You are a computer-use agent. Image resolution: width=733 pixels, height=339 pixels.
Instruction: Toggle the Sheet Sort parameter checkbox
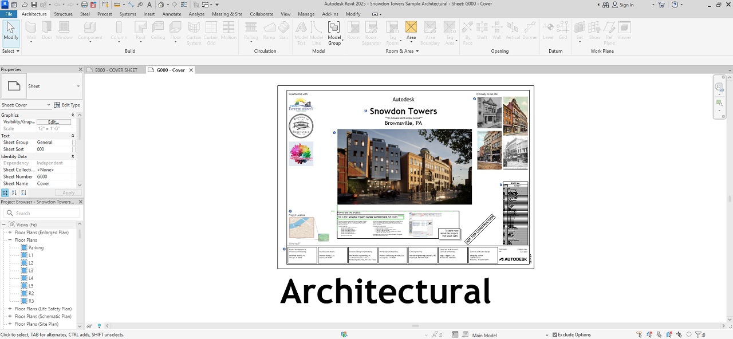point(74,149)
